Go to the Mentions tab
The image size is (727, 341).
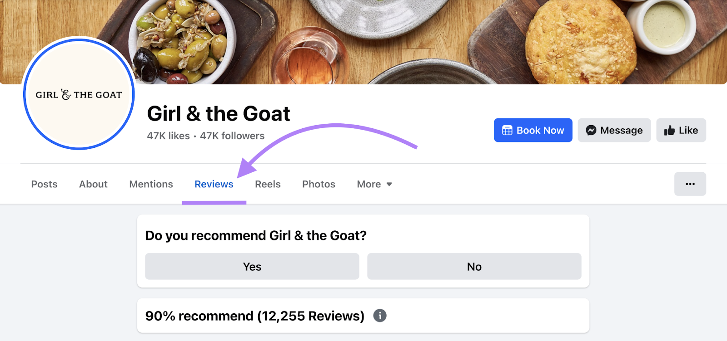point(151,184)
